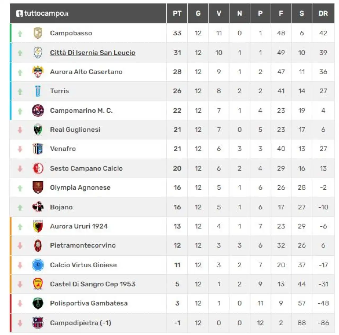Click the Turris team crest icon
Image resolution: width=339 pixels, height=335 pixels.
coord(38,91)
